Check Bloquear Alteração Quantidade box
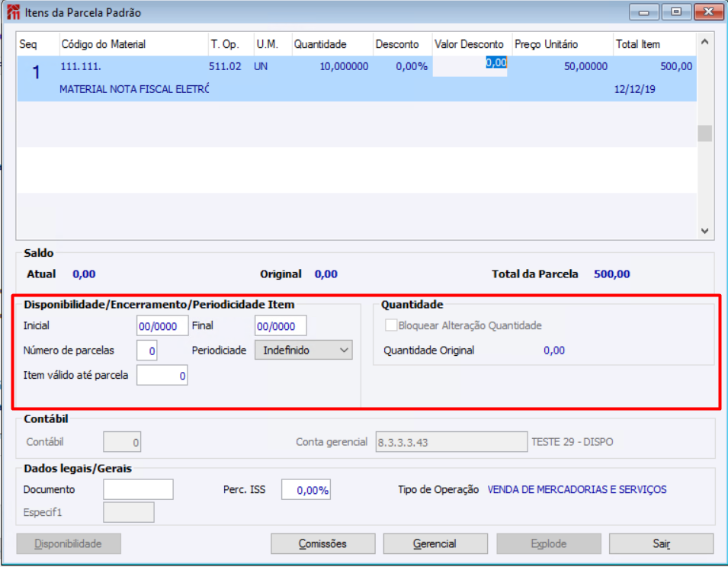 pos(391,325)
